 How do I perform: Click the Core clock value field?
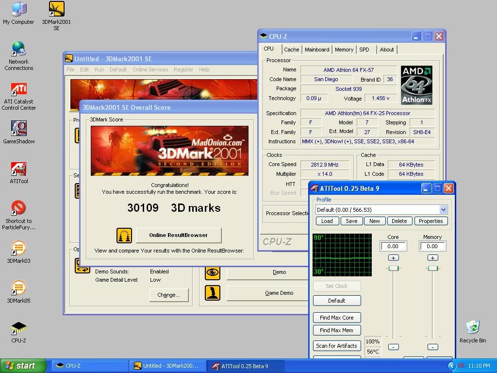[x=393, y=246]
